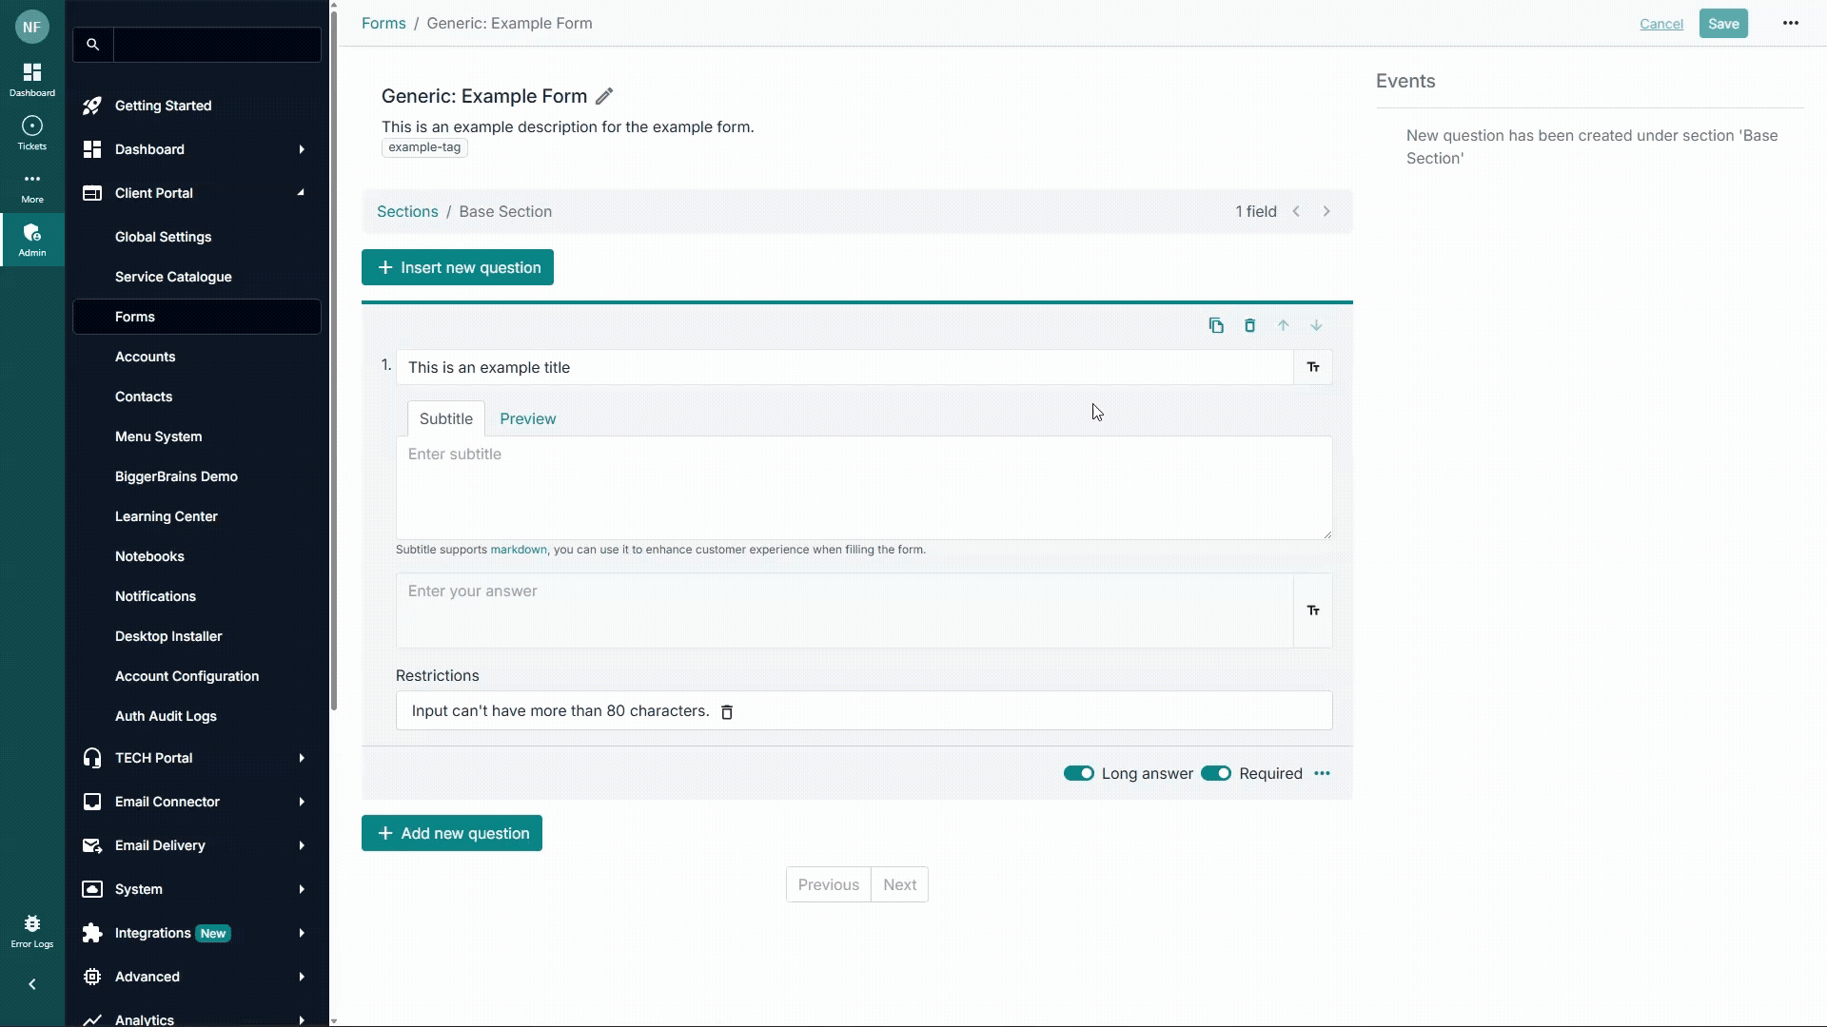Click Insert new question button
This screenshot has width=1827, height=1027.
point(458,268)
